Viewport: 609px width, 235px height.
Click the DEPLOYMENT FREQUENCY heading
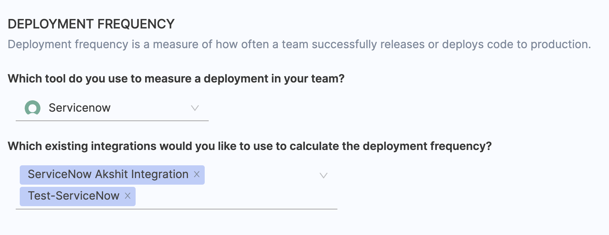pyautogui.click(x=91, y=24)
